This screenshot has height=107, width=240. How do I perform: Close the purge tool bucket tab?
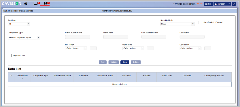pos(48,3)
